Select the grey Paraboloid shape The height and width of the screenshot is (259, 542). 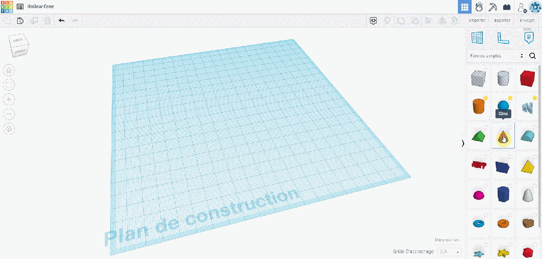pyautogui.click(x=527, y=194)
